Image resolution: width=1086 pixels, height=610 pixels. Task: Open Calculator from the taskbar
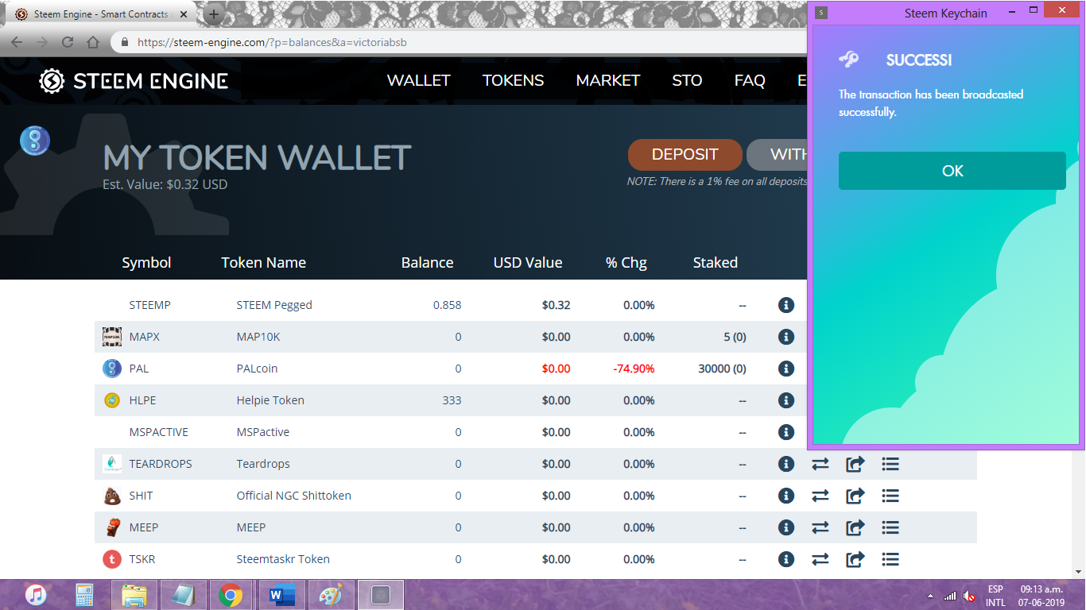84,595
